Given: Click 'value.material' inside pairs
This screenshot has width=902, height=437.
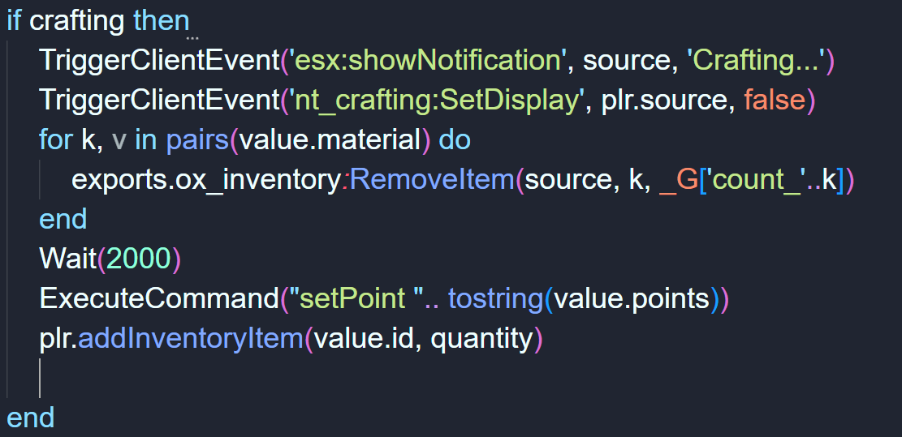Looking at the screenshot, I should click(330, 140).
